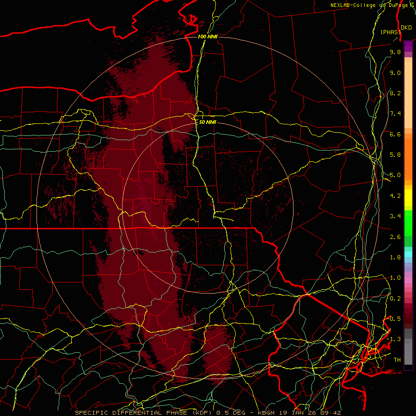Viewport: 416px width, 416px height.
Task: Click the 8.2 scale value
Action: click(x=395, y=93)
